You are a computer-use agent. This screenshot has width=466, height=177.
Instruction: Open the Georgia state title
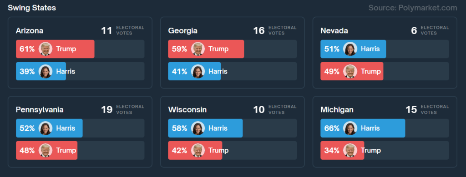pyautogui.click(x=183, y=31)
